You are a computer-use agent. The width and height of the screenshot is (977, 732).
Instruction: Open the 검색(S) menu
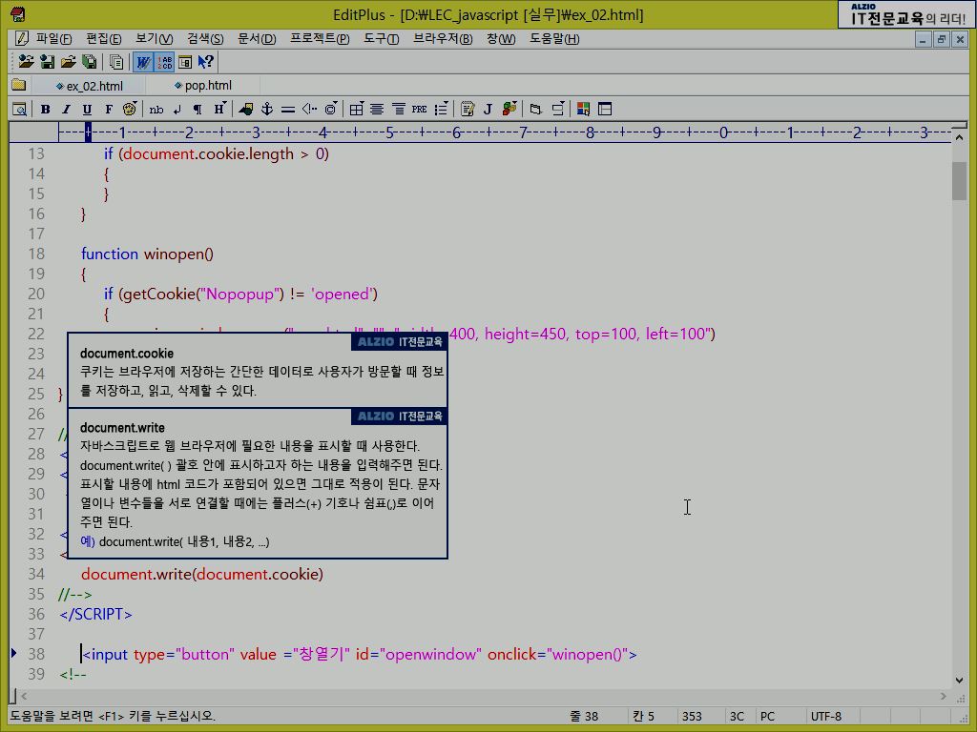point(205,38)
